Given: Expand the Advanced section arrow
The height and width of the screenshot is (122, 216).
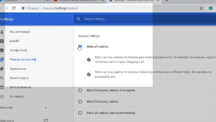Looking at the screenshot, I should coord(46,108).
